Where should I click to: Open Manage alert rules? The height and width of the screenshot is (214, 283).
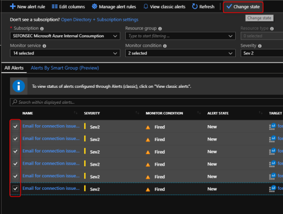114,7
